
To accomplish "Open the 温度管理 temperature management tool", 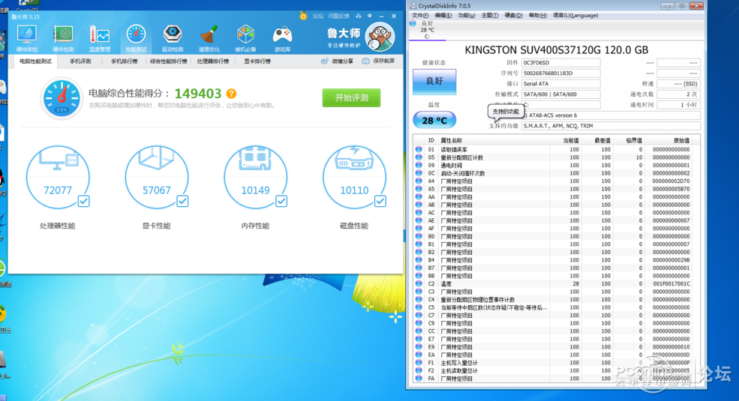I will (100, 37).
